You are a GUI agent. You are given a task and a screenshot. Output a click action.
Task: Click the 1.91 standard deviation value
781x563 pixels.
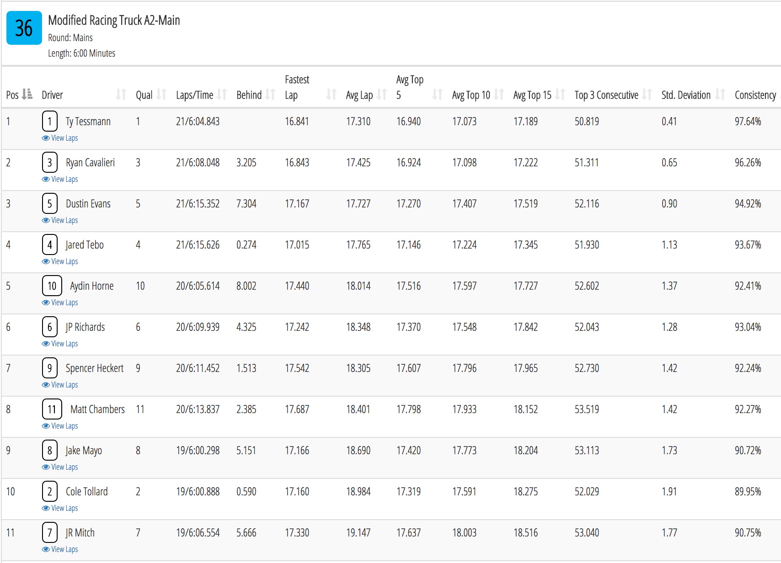pyautogui.click(x=669, y=492)
